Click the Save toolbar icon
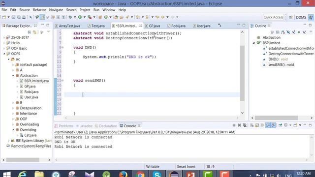This screenshot has height=177, width=315. tap(13, 17)
